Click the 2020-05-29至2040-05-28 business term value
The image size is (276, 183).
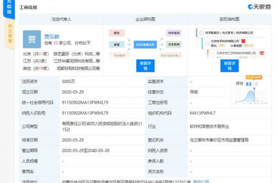tap(86, 150)
